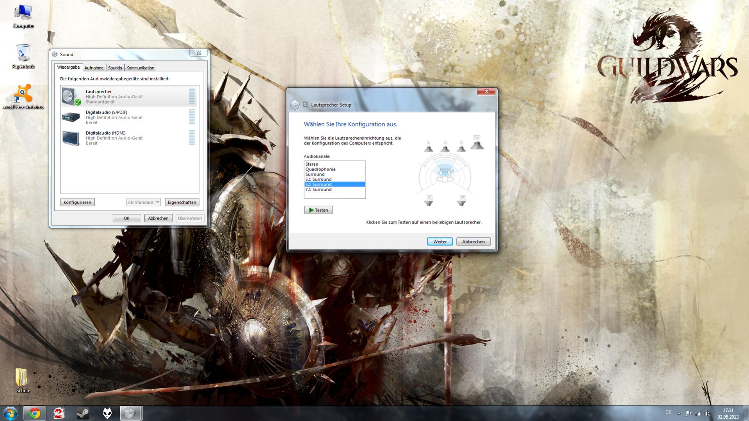
Task: Click the Konfigurieren button
Action: pyautogui.click(x=77, y=202)
